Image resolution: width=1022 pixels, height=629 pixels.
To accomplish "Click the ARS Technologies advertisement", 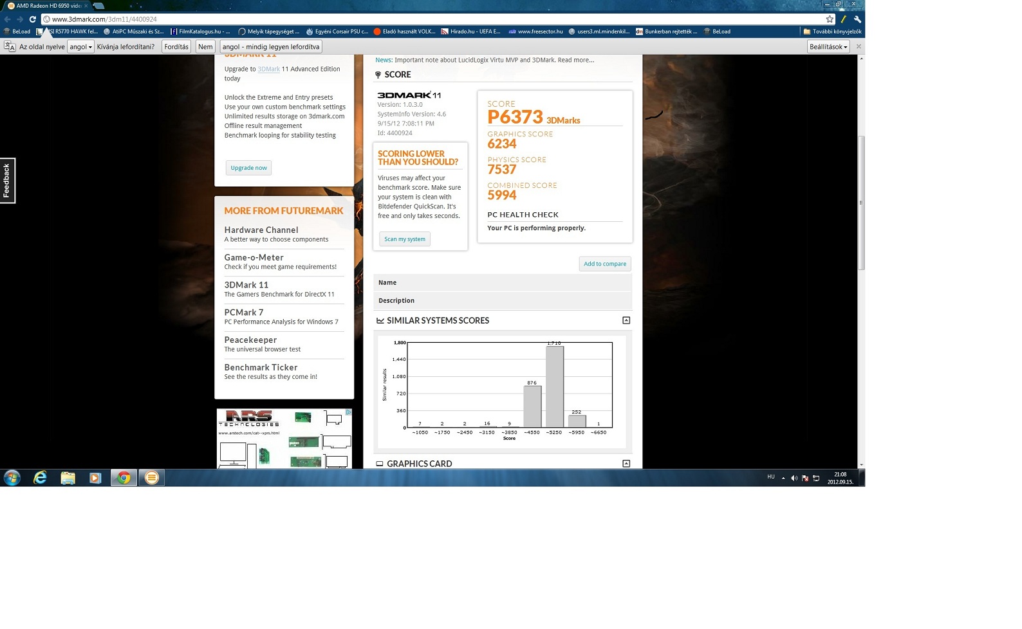I will point(284,439).
